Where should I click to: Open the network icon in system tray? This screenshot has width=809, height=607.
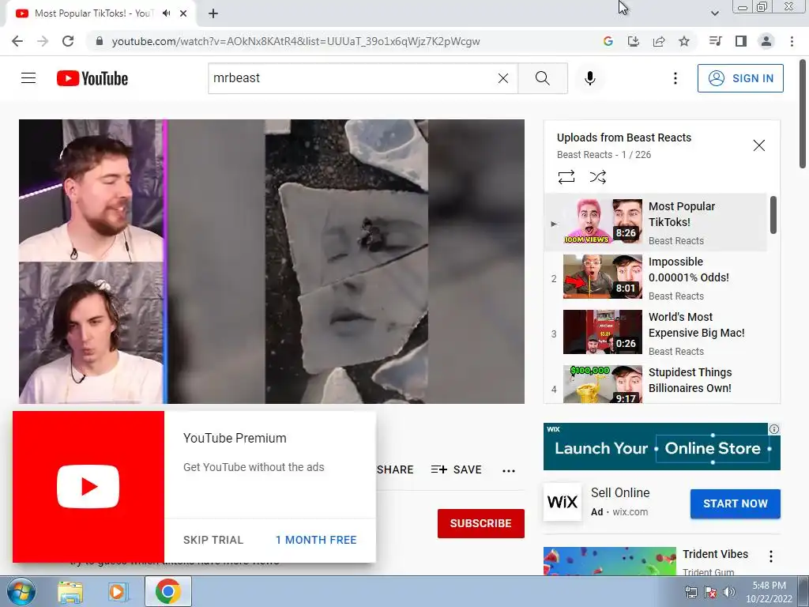690,592
